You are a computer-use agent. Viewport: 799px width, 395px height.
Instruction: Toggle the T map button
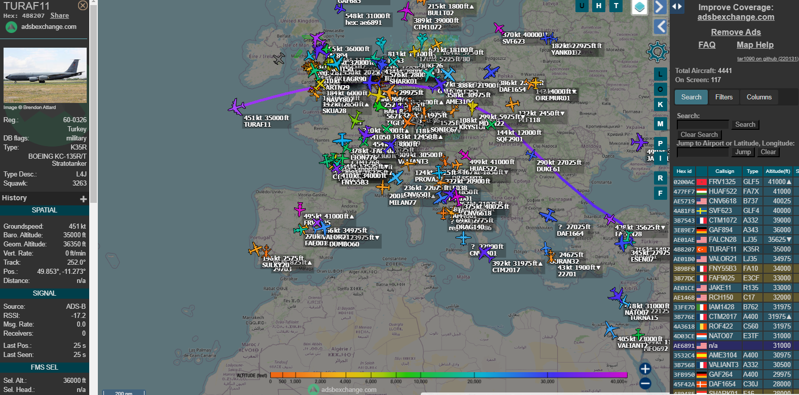coord(616,6)
